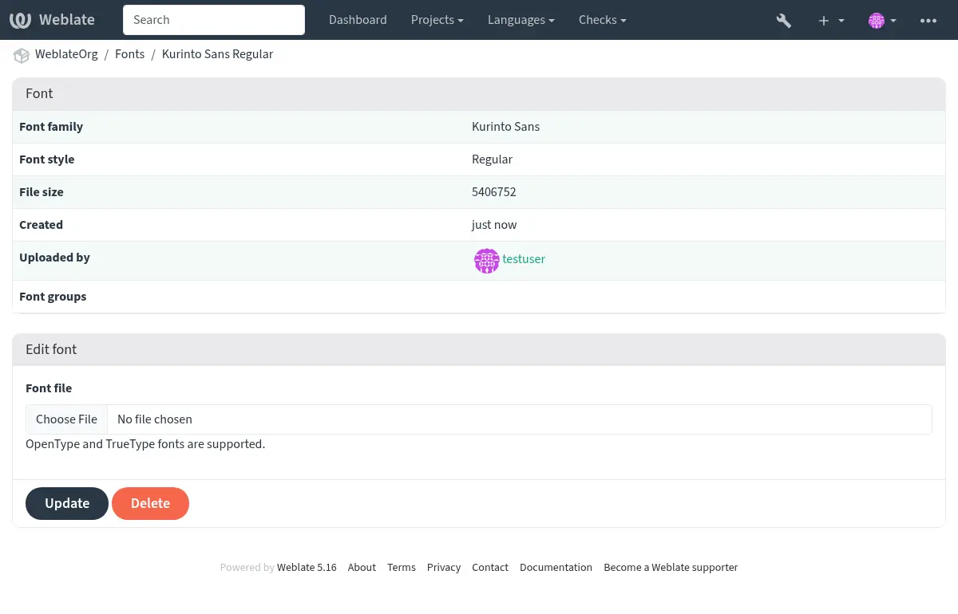Open the Checks dropdown menu
This screenshot has width=958, height=614.
coord(602,20)
